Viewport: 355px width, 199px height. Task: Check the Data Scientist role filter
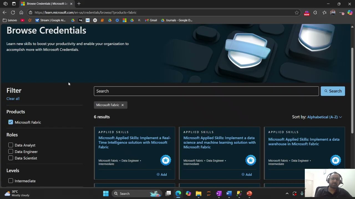pyautogui.click(x=11, y=158)
